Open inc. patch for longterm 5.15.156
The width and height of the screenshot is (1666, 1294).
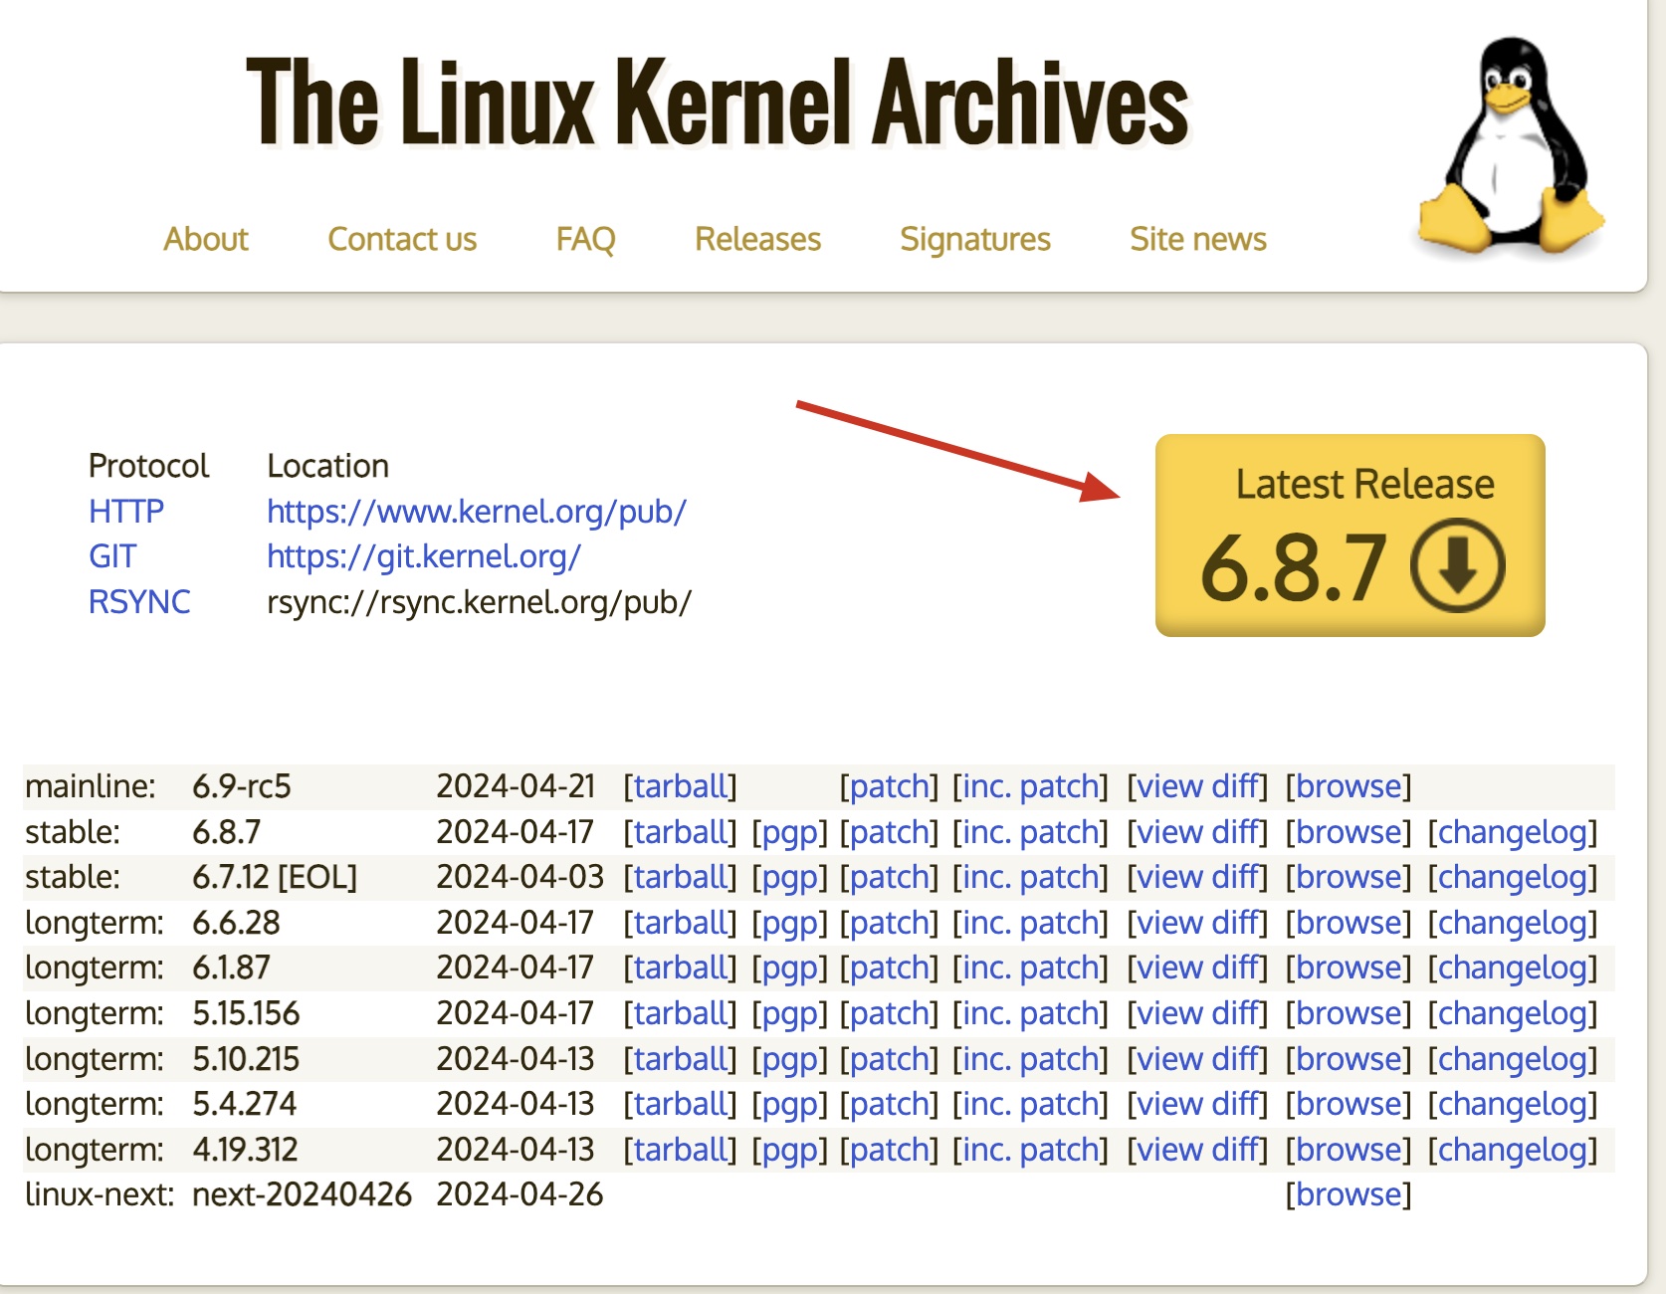(1030, 1013)
